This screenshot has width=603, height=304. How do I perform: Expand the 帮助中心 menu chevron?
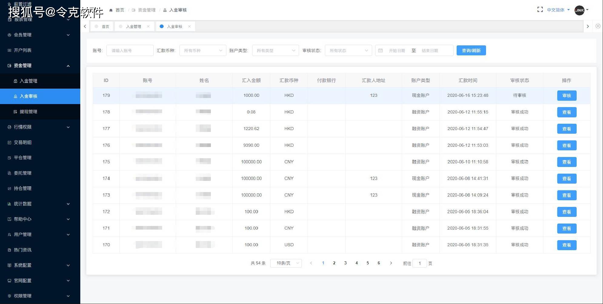tap(68, 219)
